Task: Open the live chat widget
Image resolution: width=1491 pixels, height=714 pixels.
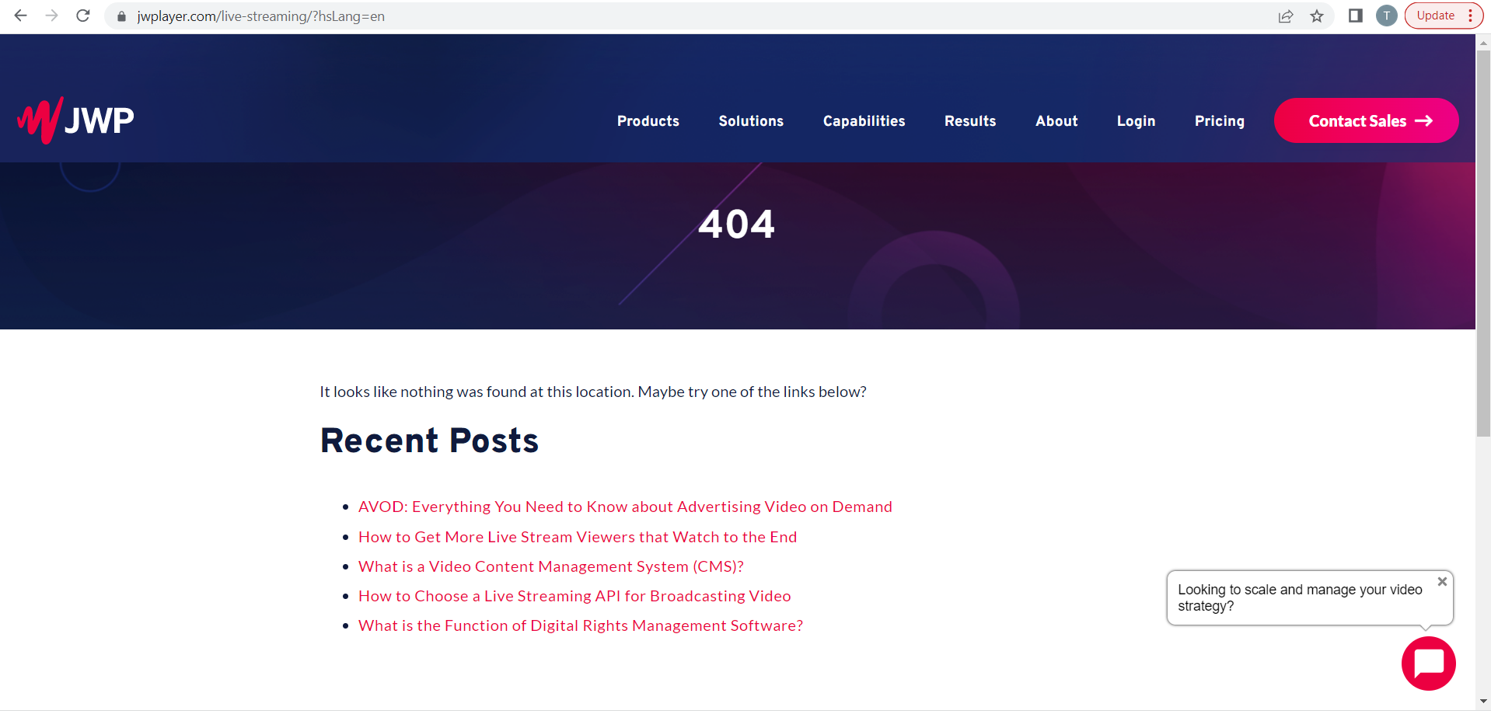Action: [1428, 663]
